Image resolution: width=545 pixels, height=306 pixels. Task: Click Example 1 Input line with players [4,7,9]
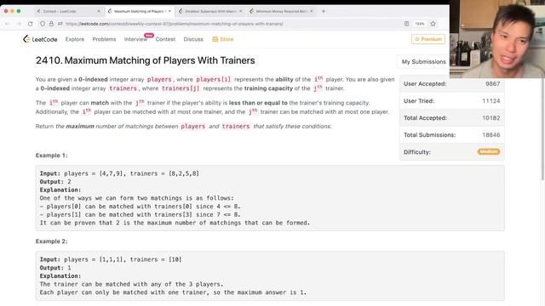tap(119, 173)
